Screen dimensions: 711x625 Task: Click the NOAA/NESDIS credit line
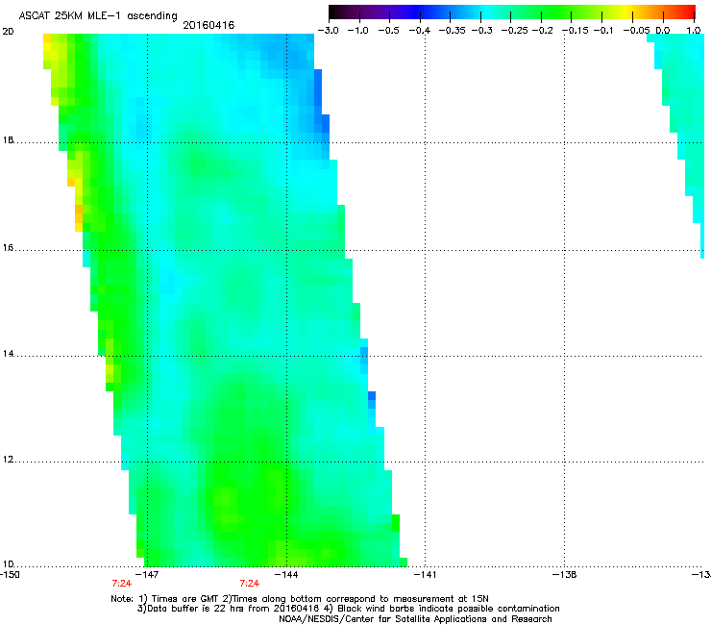tap(415, 619)
